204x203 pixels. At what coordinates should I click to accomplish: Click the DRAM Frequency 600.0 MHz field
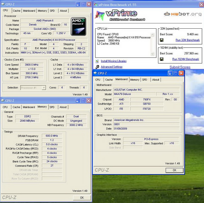[52, 136]
